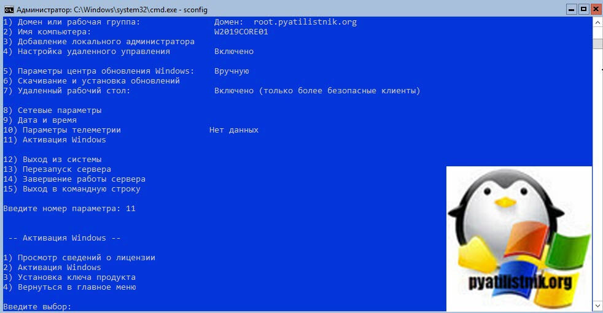
Task: Click the scrollbar down arrow
Action: click(597, 306)
